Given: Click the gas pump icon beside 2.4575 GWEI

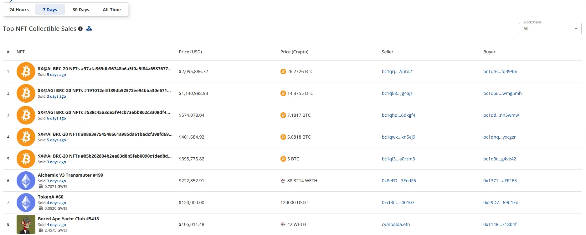Looking at the screenshot, I should [40, 230].
